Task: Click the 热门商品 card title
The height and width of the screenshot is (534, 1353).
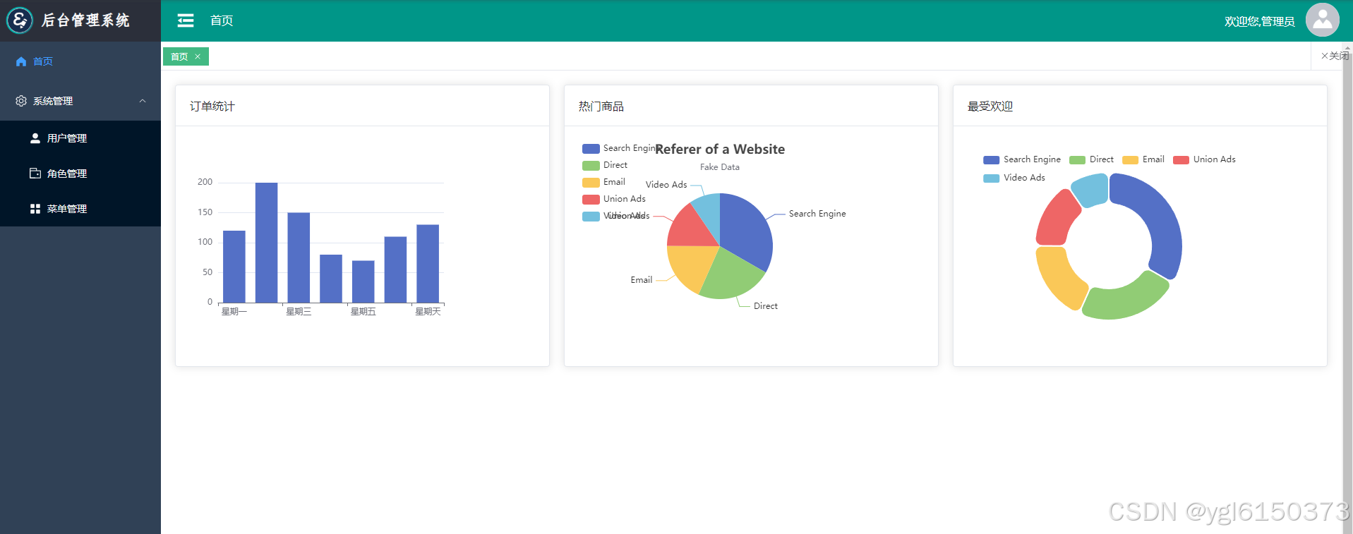Action: pos(601,107)
